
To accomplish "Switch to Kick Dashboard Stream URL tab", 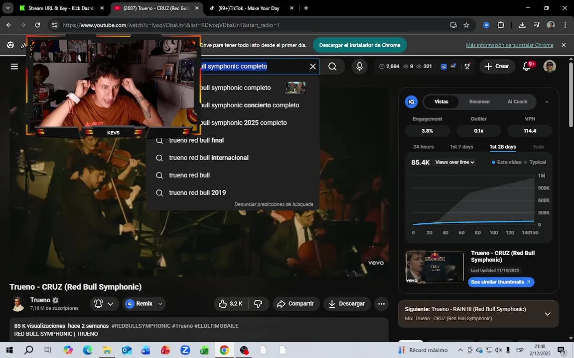I will (62, 8).
